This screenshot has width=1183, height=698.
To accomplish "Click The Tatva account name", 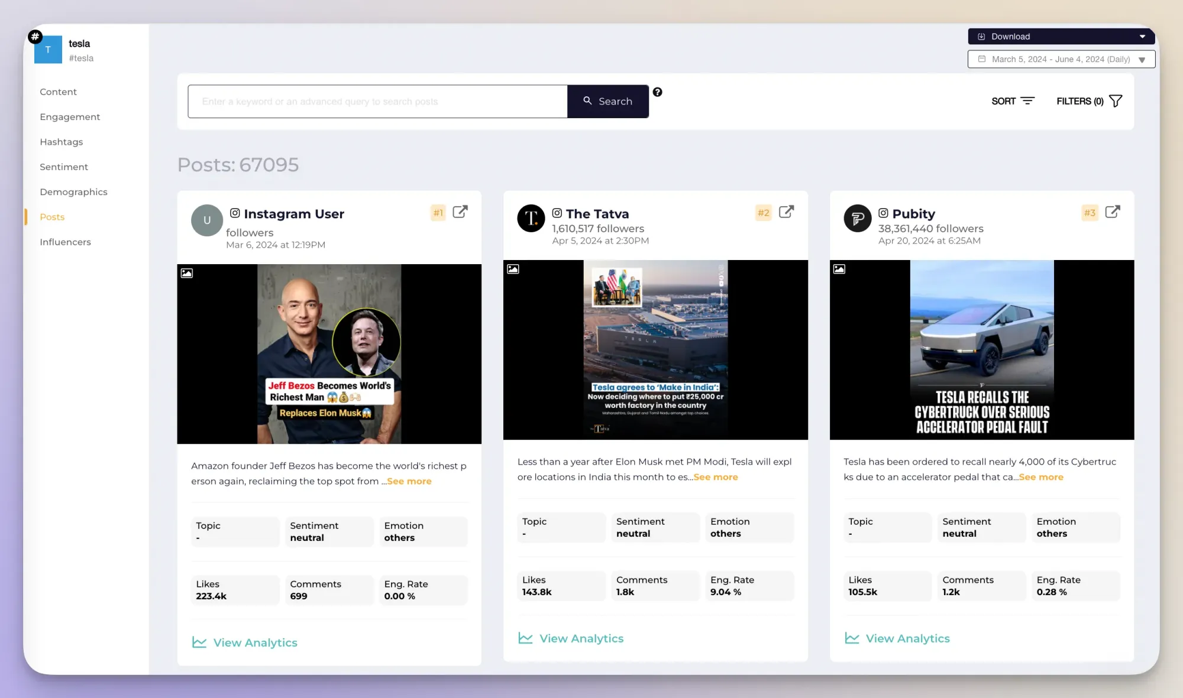I will tap(597, 213).
